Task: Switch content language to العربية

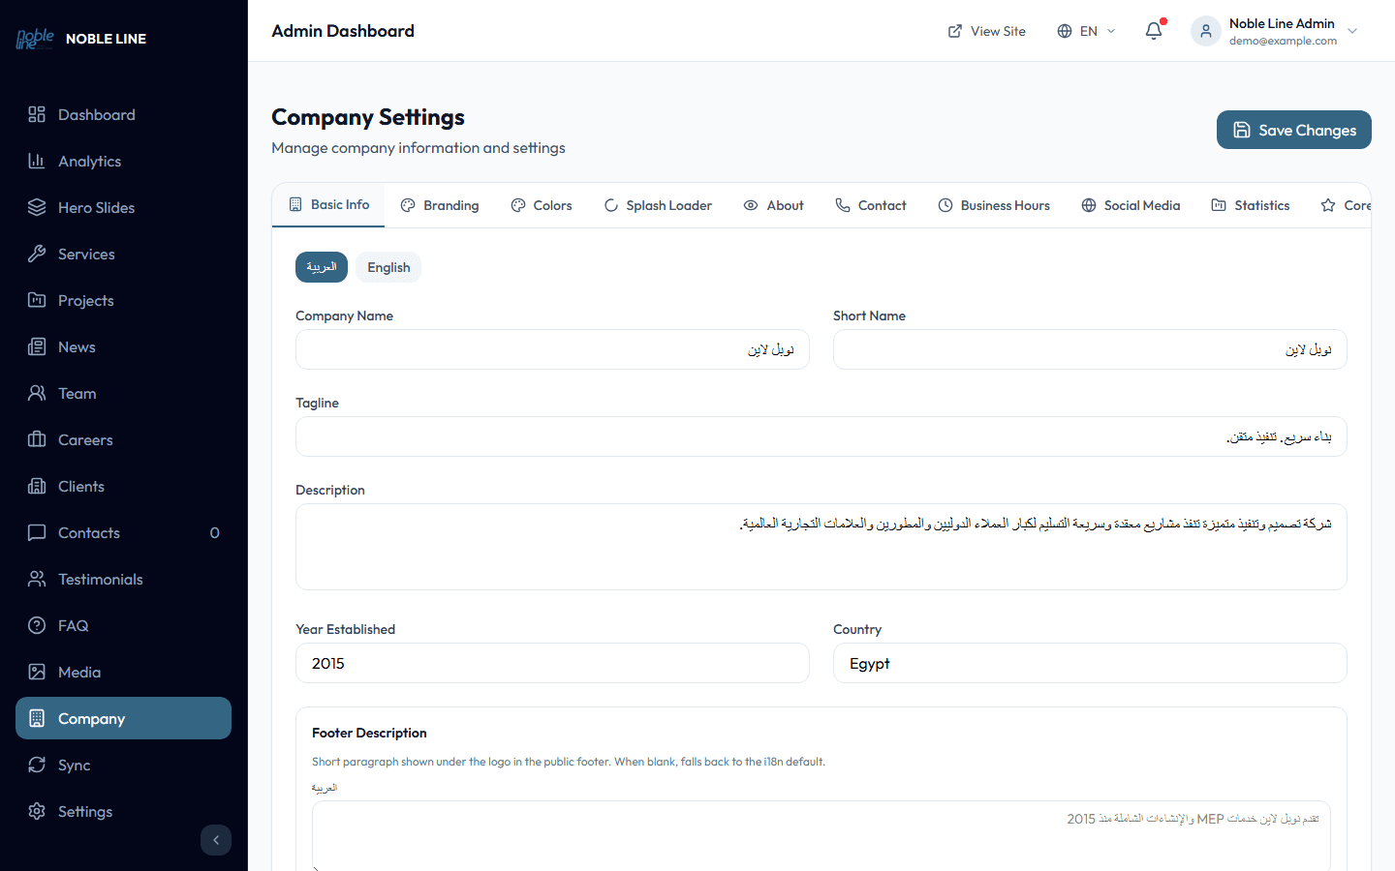Action: click(x=322, y=267)
